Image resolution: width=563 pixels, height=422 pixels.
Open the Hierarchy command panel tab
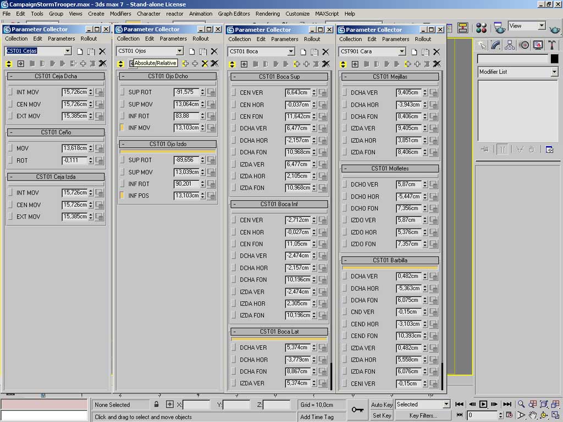click(510, 45)
